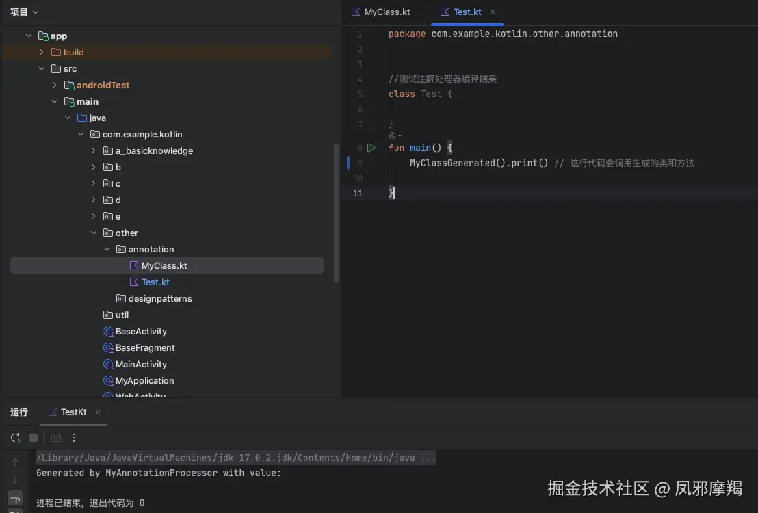Expand the c package

click(x=94, y=184)
